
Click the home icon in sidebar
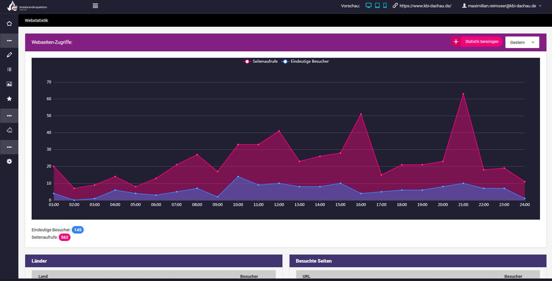tap(9, 23)
